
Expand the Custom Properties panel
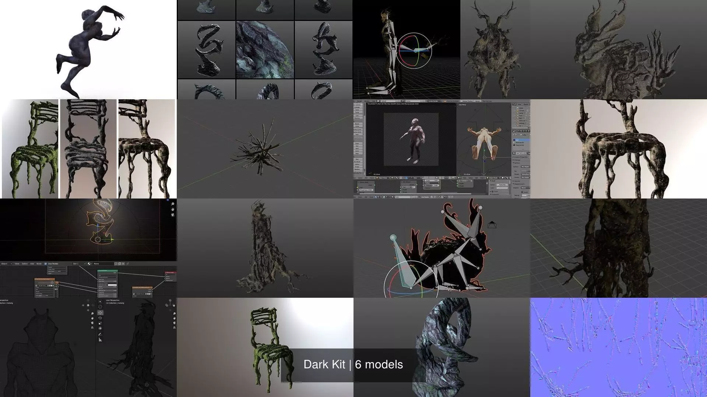click(521, 157)
